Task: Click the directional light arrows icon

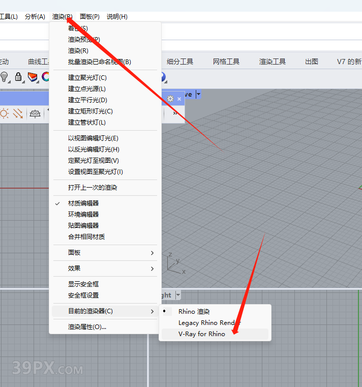Action: (x=18, y=113)
